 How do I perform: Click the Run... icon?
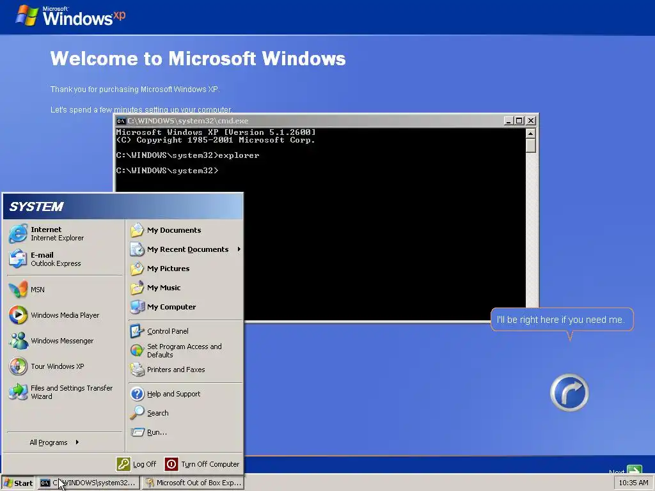click(137, 432)
